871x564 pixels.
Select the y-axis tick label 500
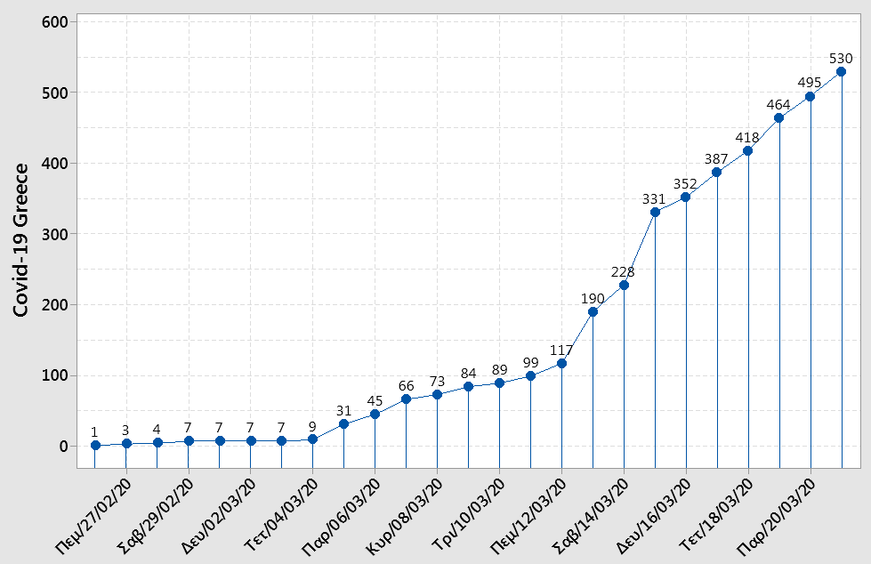coord(55,93)
